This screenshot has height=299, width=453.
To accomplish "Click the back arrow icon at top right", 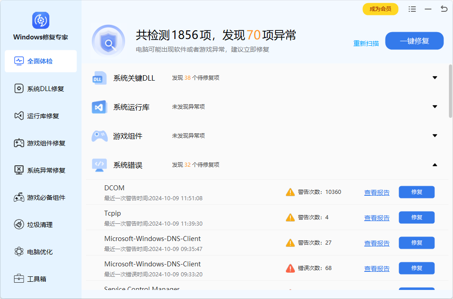I will coord(443,9).
